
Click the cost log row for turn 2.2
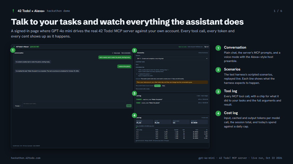[172, 132]
